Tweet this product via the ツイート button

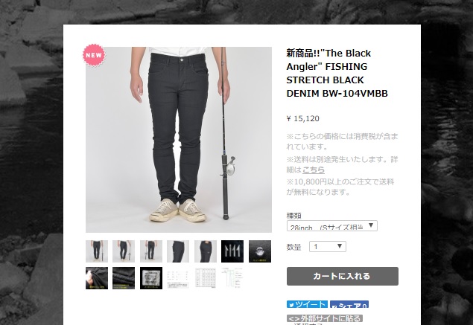(308, 304)
